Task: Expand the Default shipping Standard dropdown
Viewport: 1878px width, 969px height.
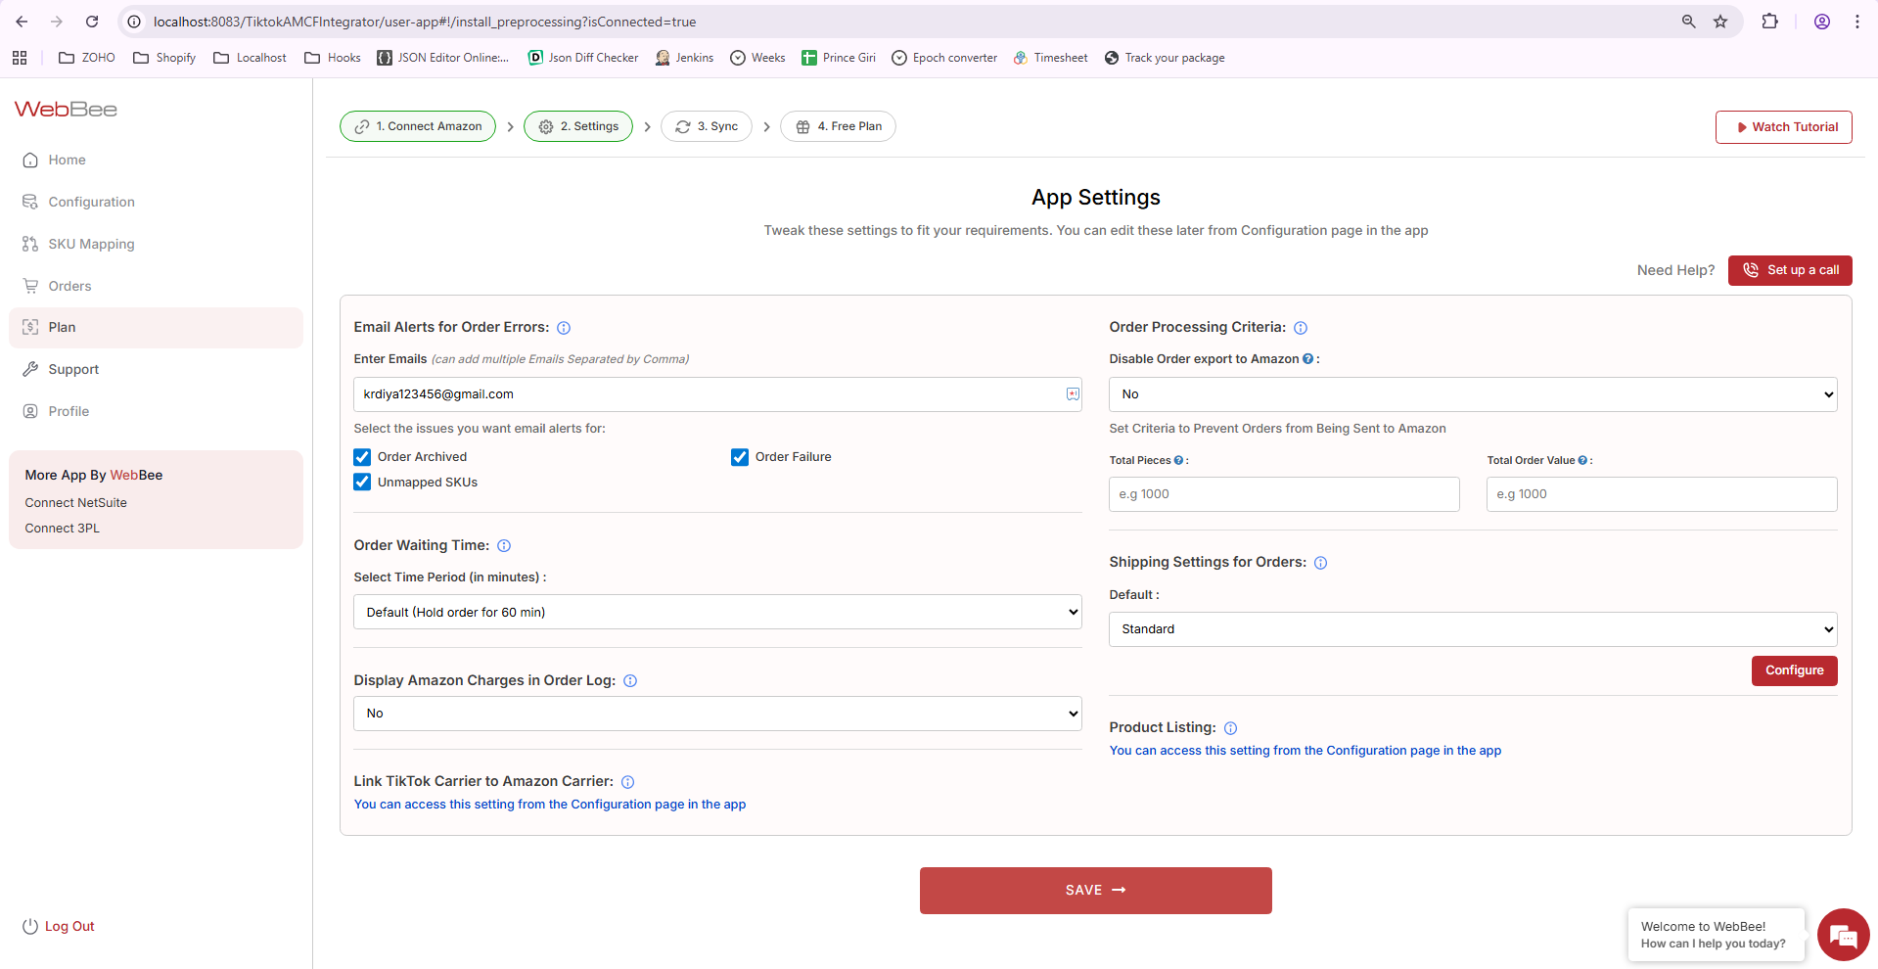Action: [x=1472, y=629]
